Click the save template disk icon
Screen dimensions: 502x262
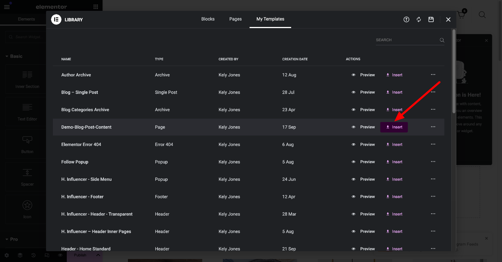click(x=431, y=19)
